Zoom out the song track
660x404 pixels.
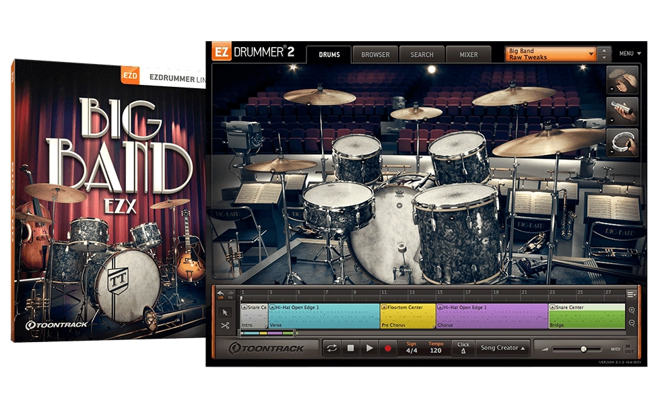tap(632, 323)
